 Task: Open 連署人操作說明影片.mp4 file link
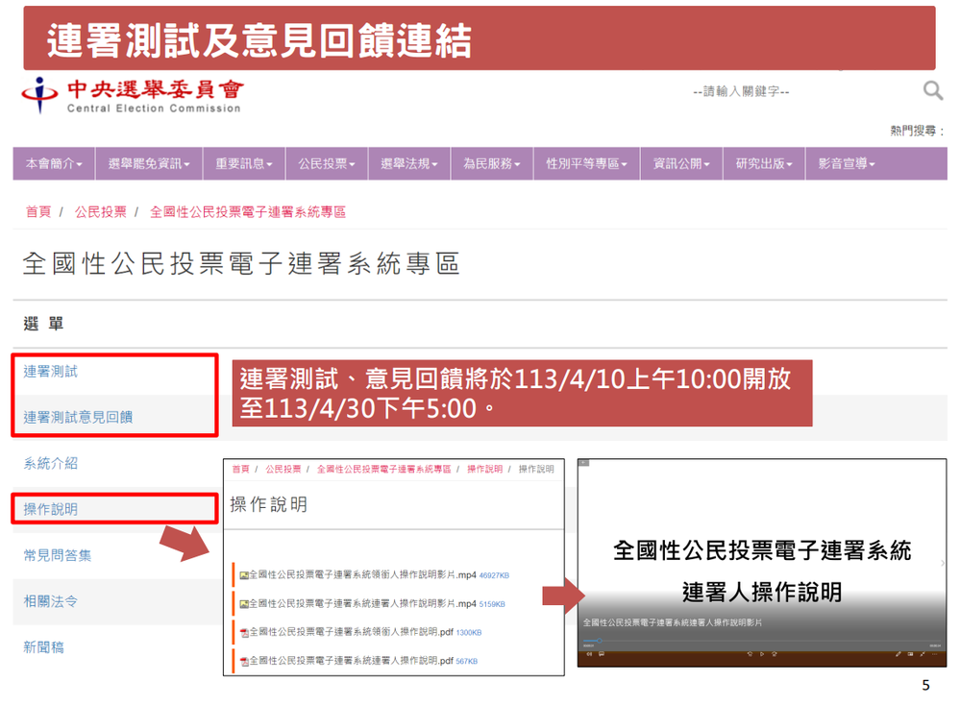coord(362,603)
